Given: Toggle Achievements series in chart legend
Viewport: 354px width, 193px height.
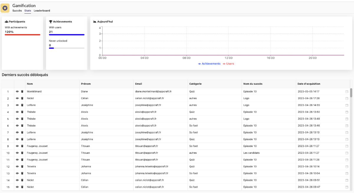Looking at the screenshot, I should [x=209, y=64].
